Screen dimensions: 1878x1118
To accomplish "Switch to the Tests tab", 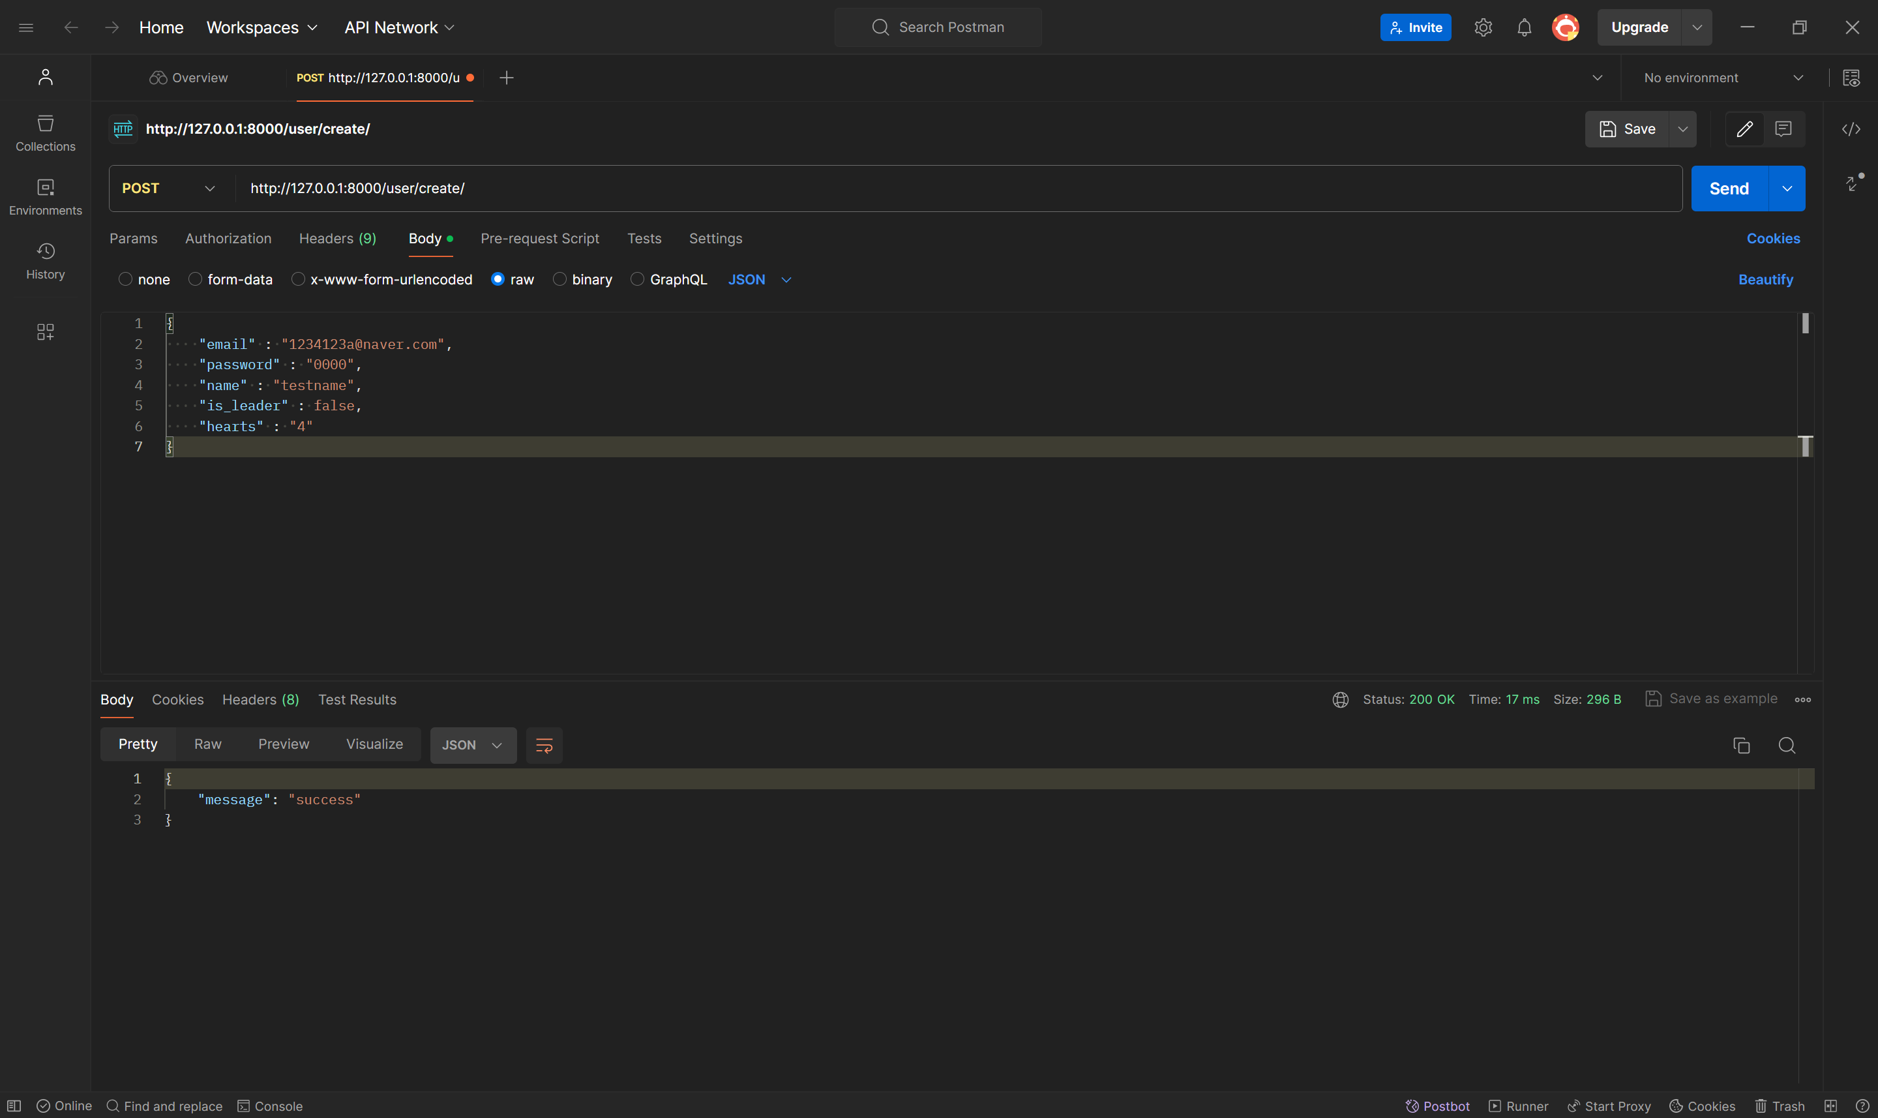I will tap(644, 238).
